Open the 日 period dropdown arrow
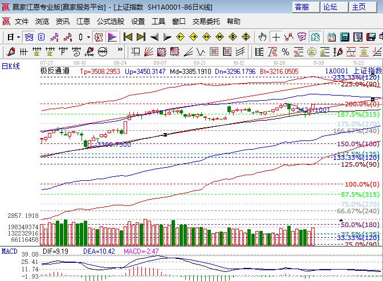383x281 pixels. [18, 37]
